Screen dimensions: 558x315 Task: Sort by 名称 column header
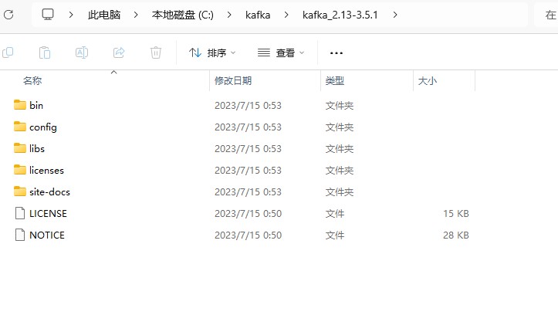(x=32, y=81)
